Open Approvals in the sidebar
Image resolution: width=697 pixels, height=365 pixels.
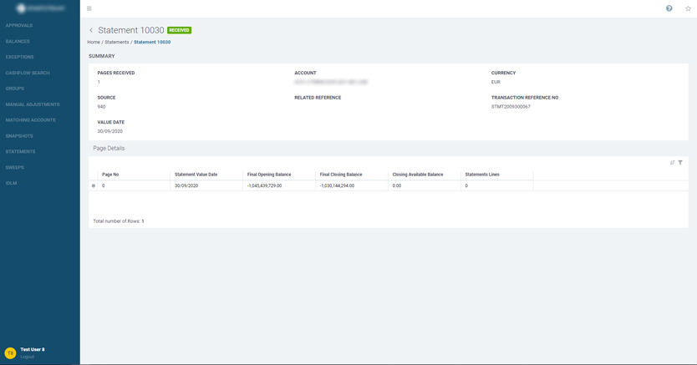pos(19,26)
